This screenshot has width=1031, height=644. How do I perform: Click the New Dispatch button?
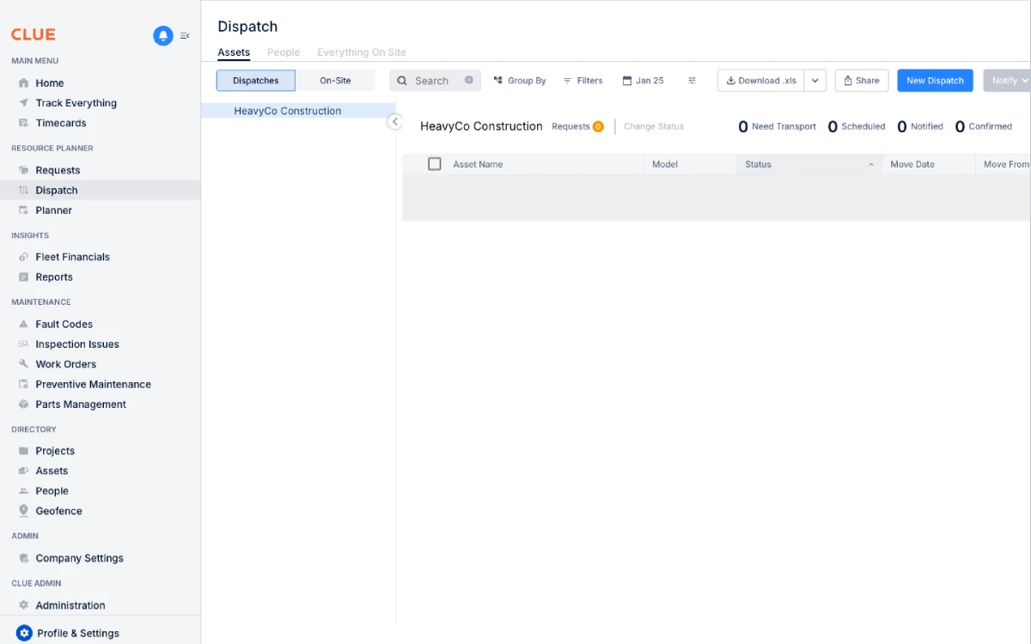935,81
